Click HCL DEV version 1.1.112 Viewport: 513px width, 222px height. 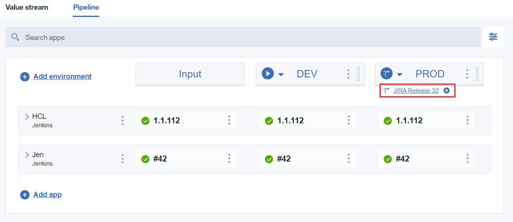pyautogui.click(x=290, y=121)
